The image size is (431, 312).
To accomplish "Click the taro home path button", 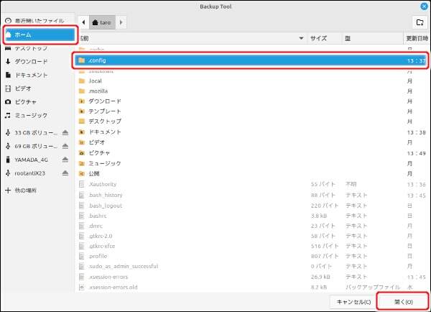I will [102, 22].
